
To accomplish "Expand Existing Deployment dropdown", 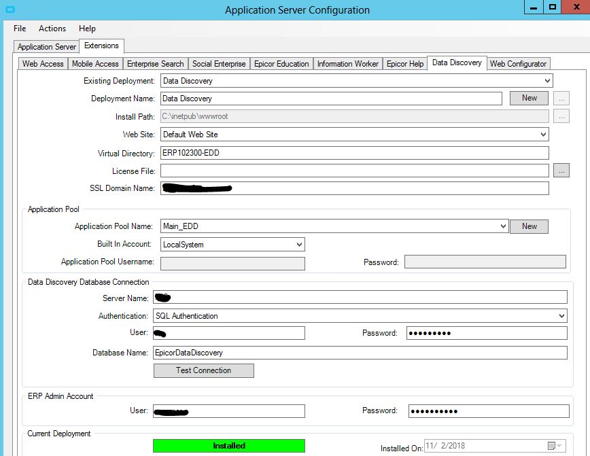I will pyautogui.click(x=547, y=80).
